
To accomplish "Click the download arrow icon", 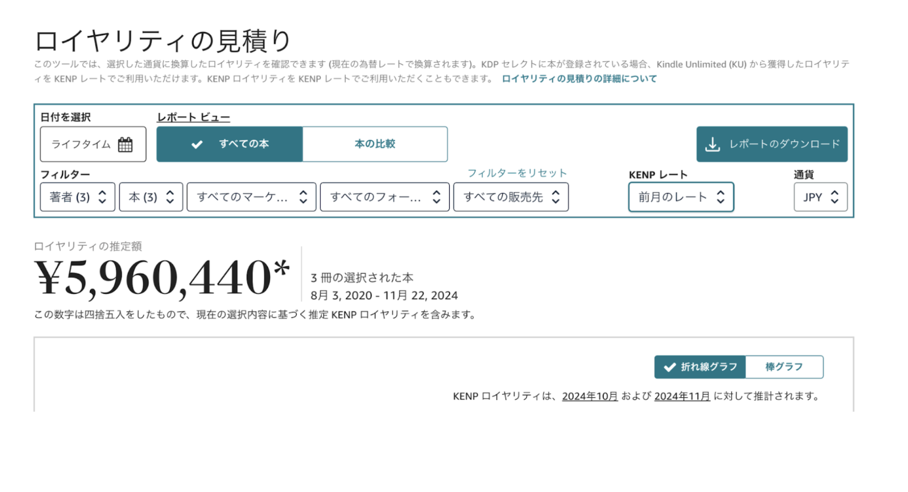I will (x=712, y=144).
